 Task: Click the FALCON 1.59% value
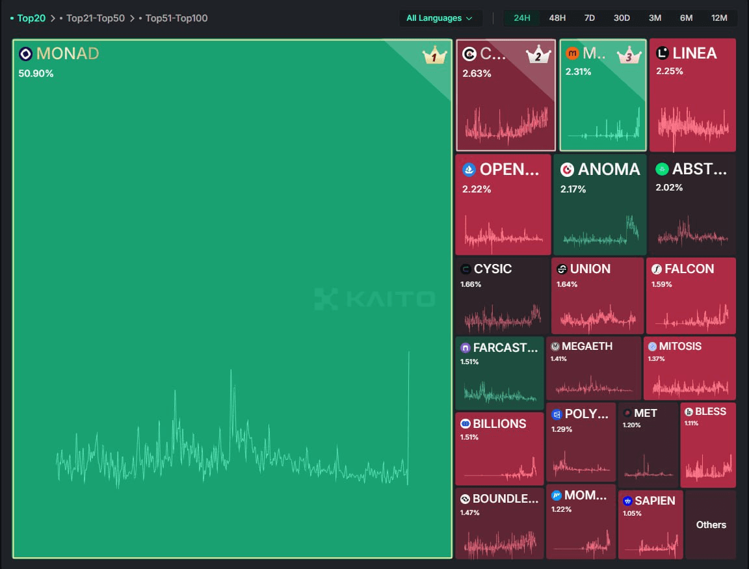tap(662, 284)
